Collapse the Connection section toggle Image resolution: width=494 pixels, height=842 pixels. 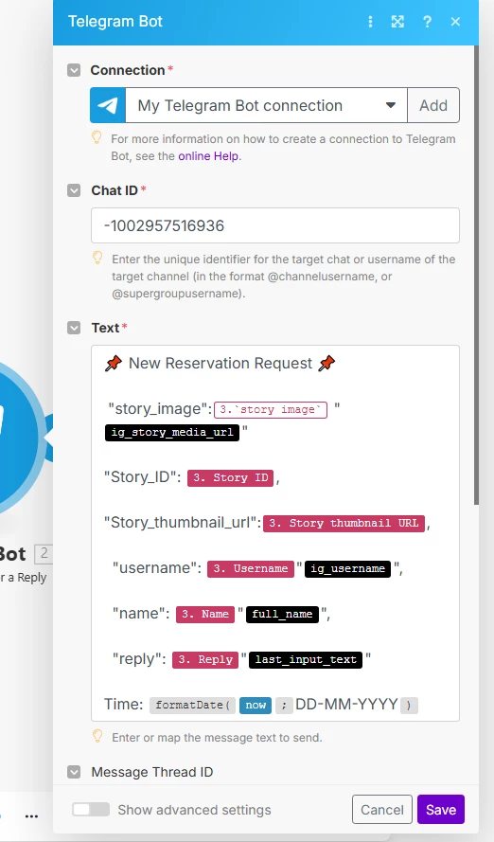click(74, 70)
